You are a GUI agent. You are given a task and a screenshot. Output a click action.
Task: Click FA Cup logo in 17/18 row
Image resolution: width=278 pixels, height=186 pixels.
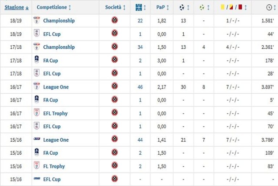pyautogui.click(x=37, y=60)
